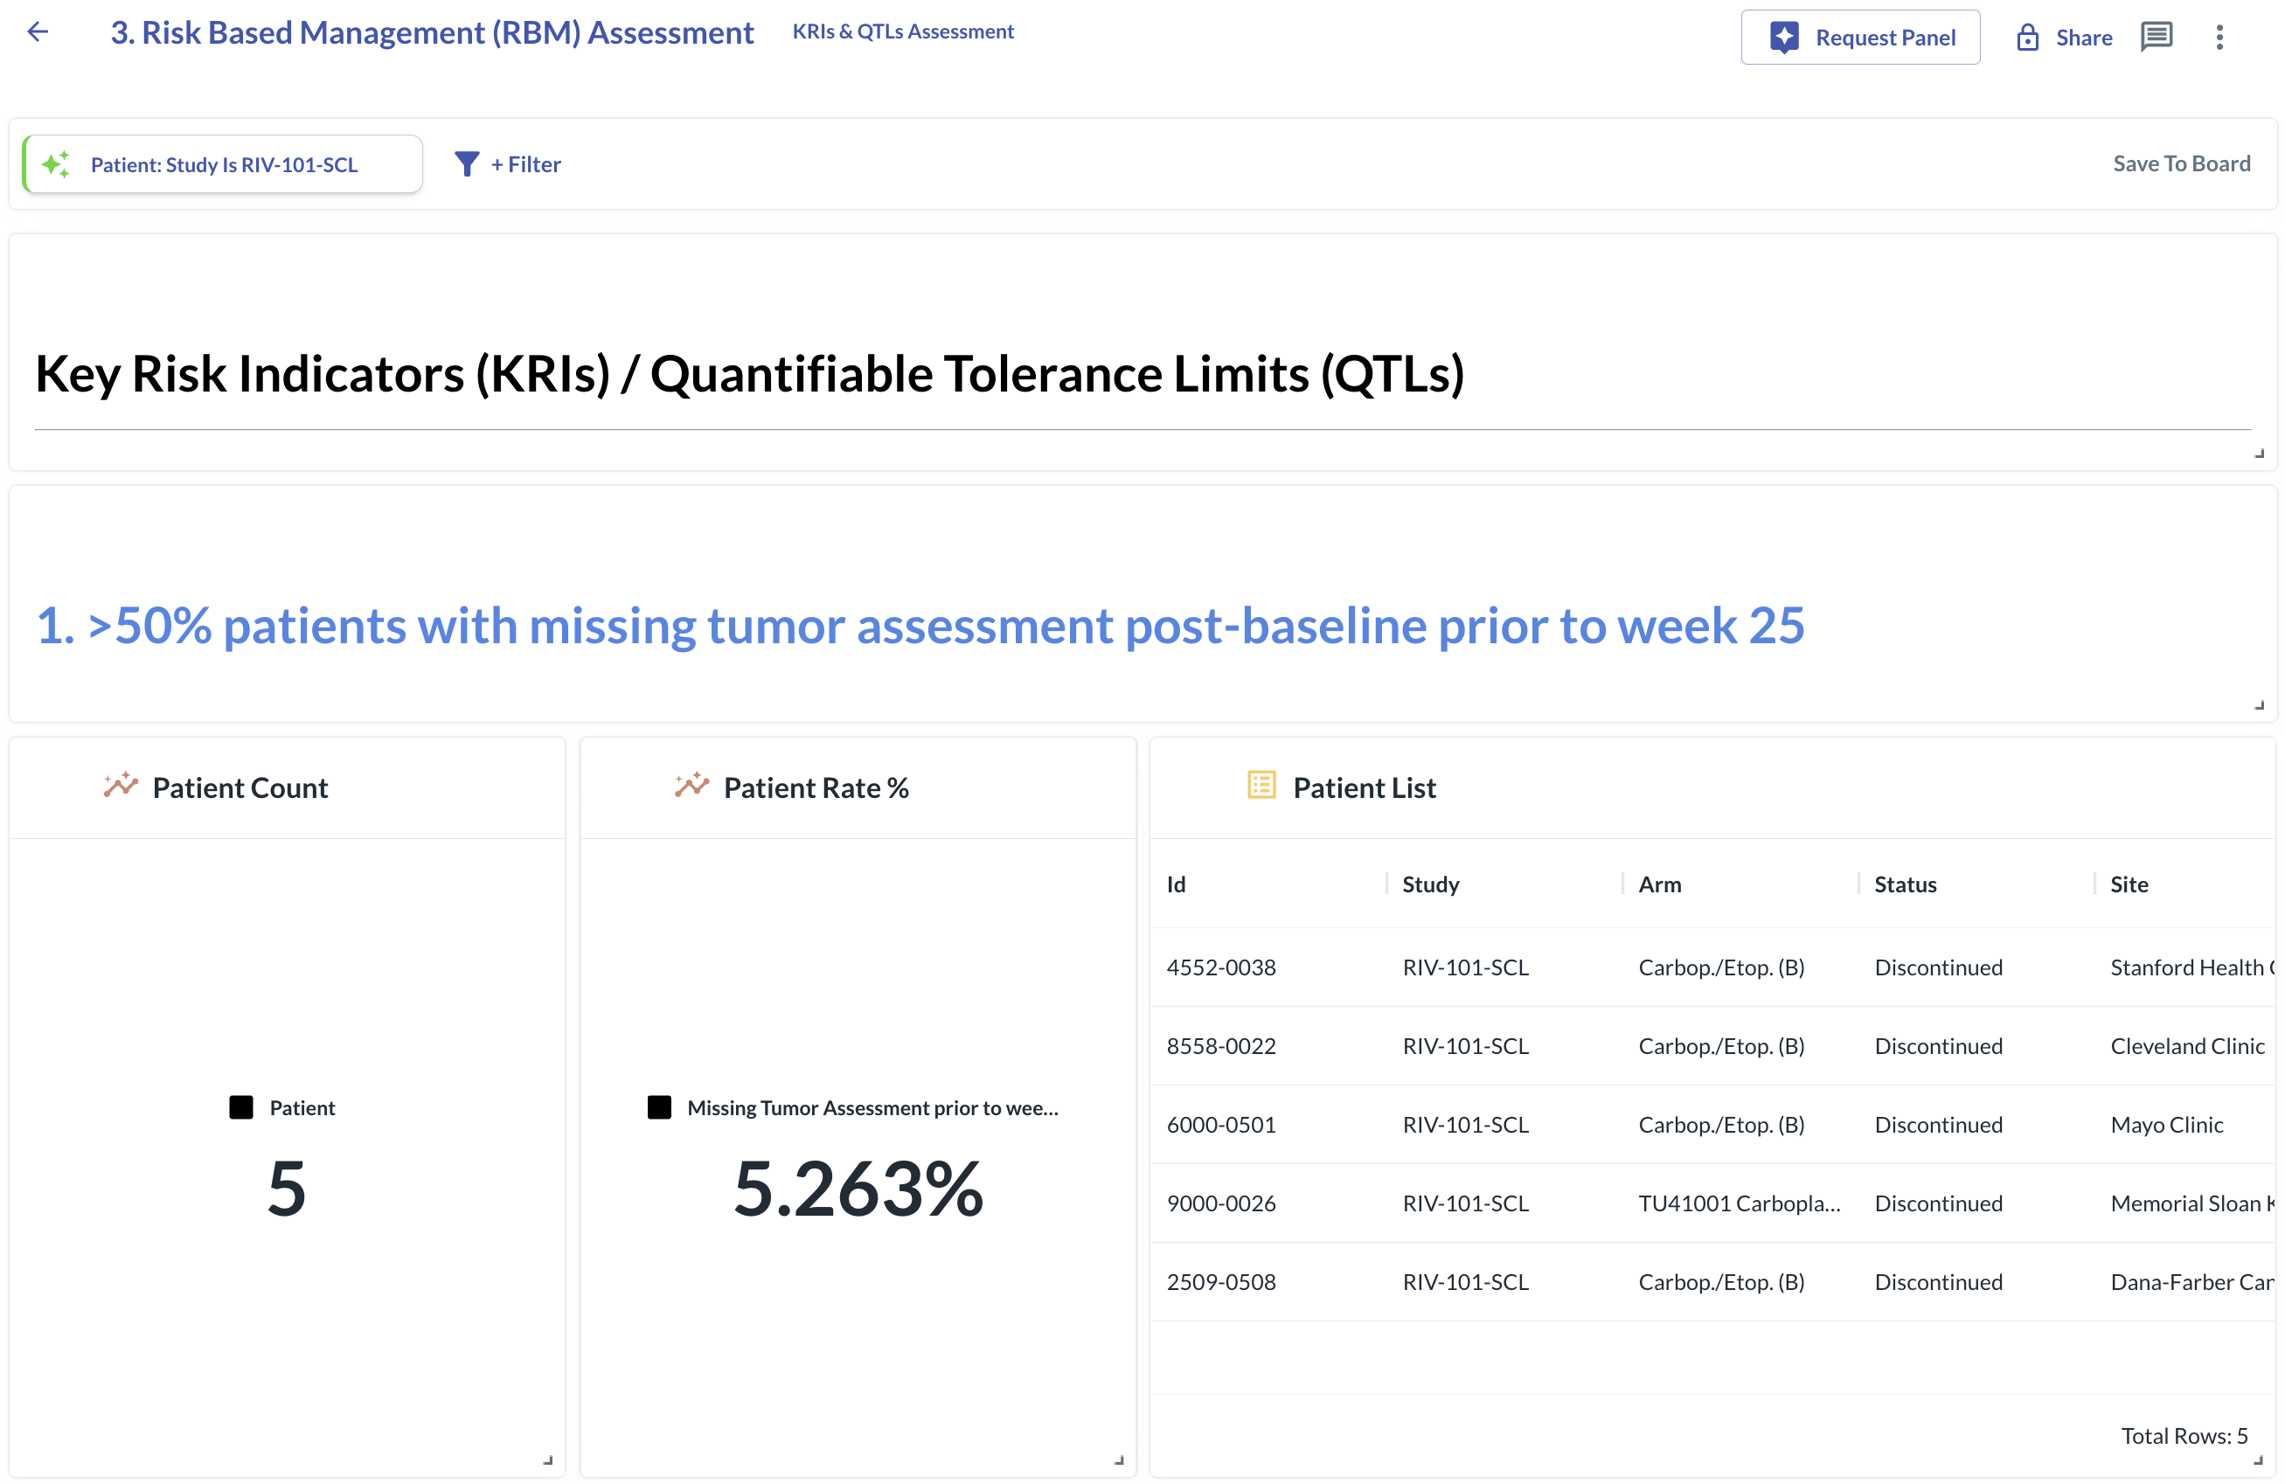Click the Share lock icon
This screenshot has width=2285, height=1484.
point(2027,38)
